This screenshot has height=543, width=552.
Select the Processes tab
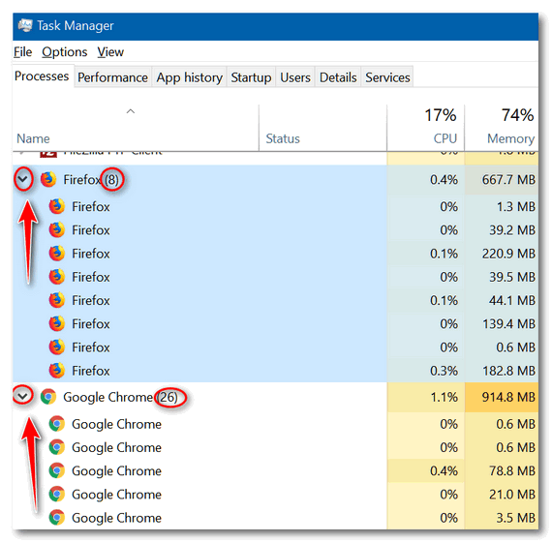click(x=42, y=75)
